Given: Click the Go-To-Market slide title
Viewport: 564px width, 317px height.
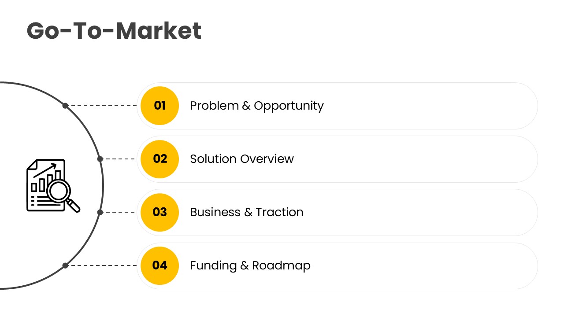Looking at the screenshot, I should pos(114,31).
